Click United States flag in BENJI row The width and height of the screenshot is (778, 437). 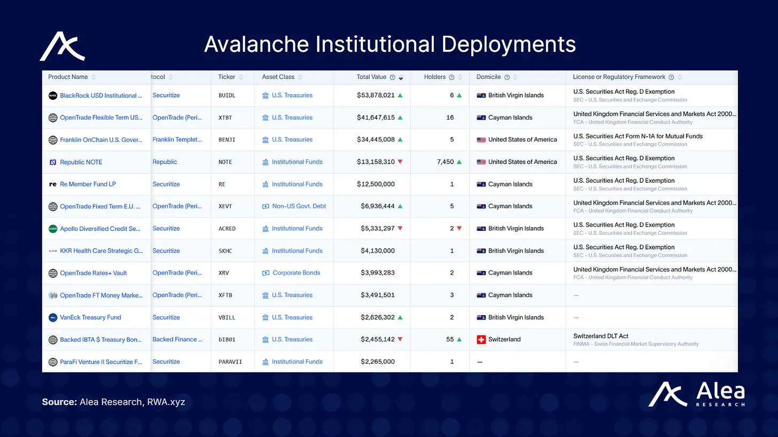481,140
